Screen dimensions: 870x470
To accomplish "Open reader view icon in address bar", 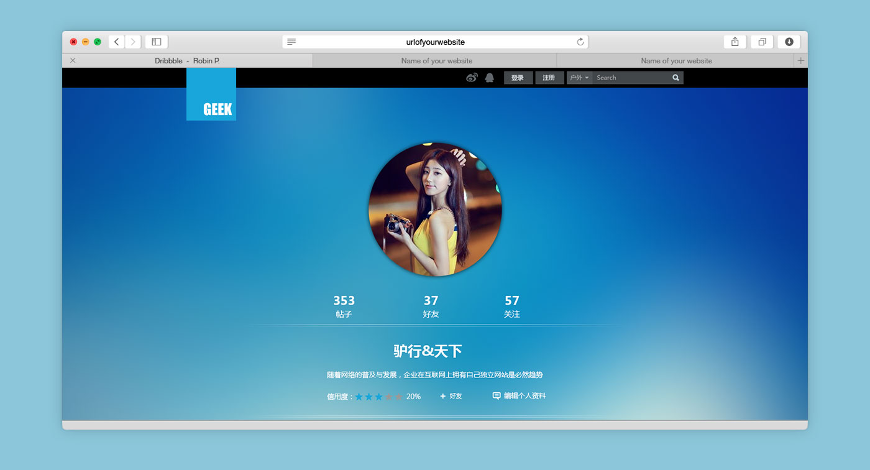I will (291, 42).
